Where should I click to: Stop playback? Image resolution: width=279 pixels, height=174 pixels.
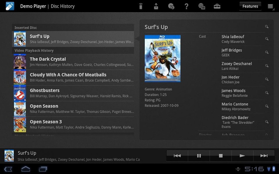(x=221, y=156)
